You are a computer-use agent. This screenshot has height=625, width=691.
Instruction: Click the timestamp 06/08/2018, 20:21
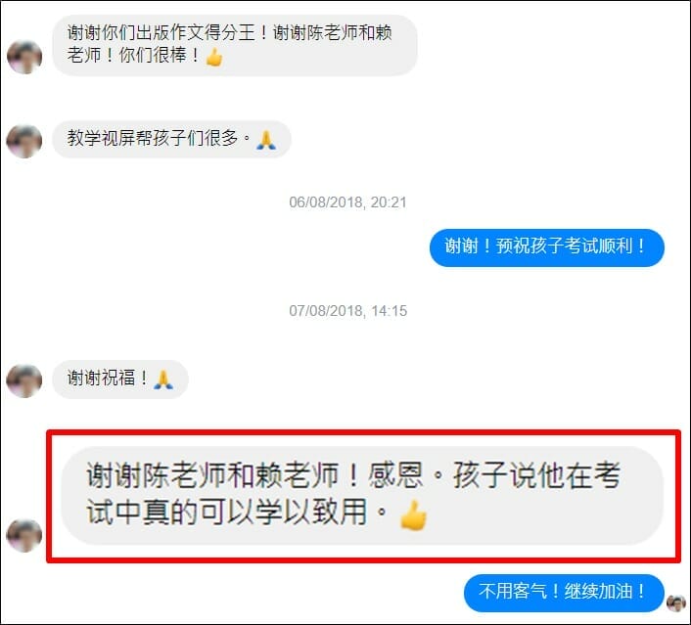pyautogui.click(x=347, y=202)
